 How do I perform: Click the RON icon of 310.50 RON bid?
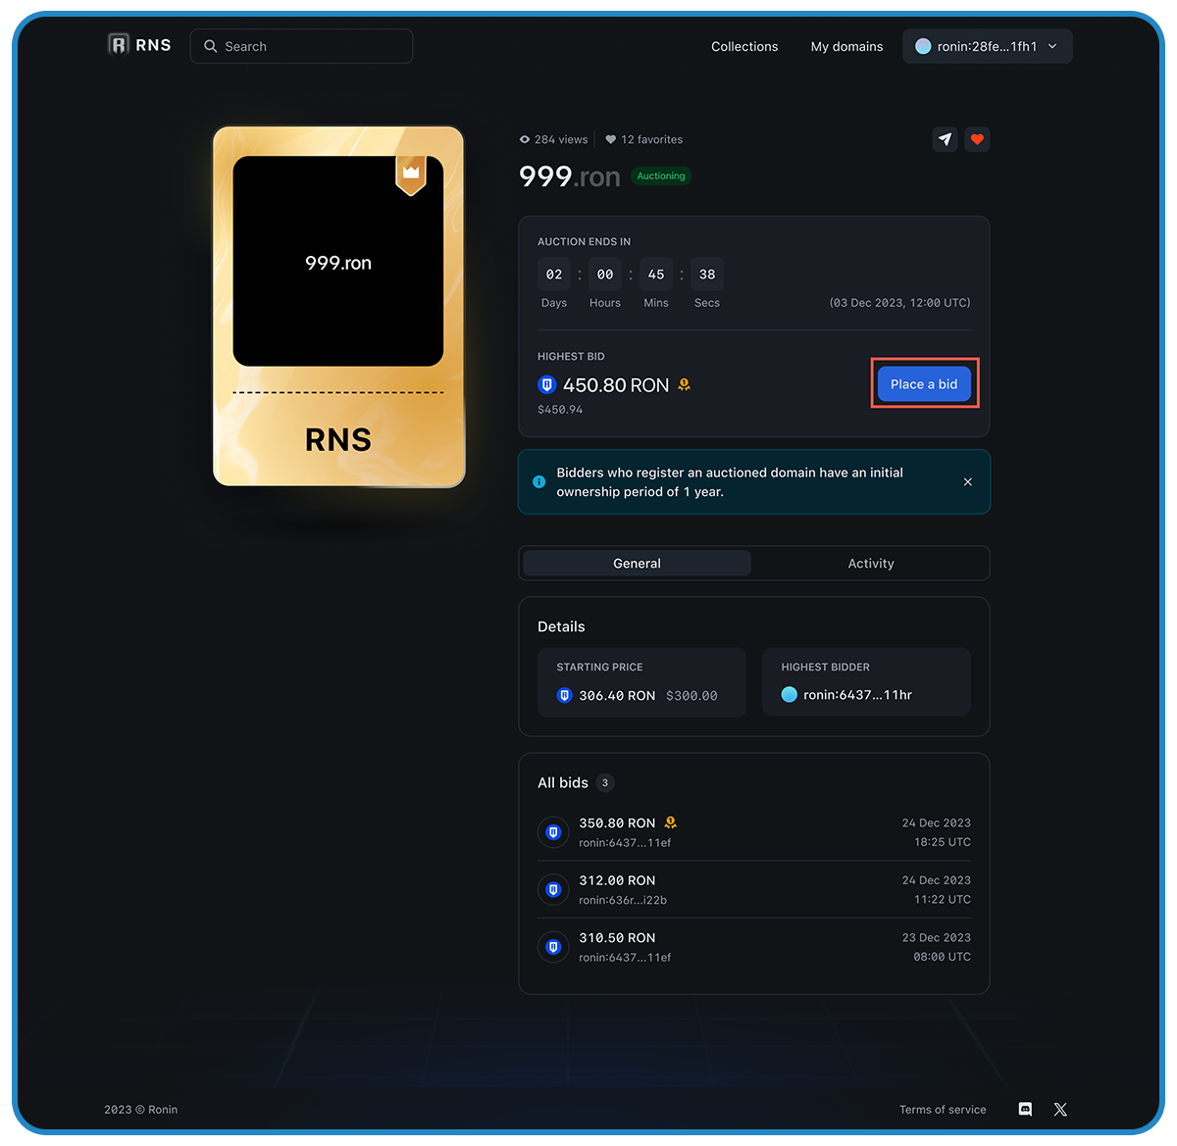click(553, 947)
